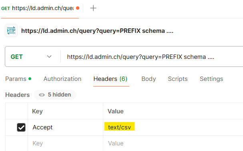Click the orange unsaved dot on request tab
Viewport: 243px width, 151px height.
click(x=78, y=8)
